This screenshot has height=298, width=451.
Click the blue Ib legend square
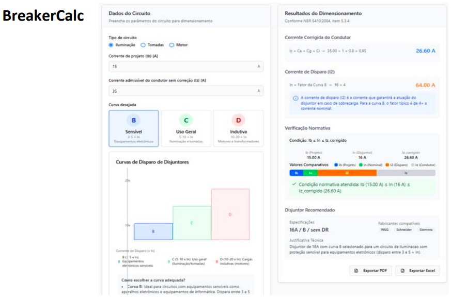(336, 165)
